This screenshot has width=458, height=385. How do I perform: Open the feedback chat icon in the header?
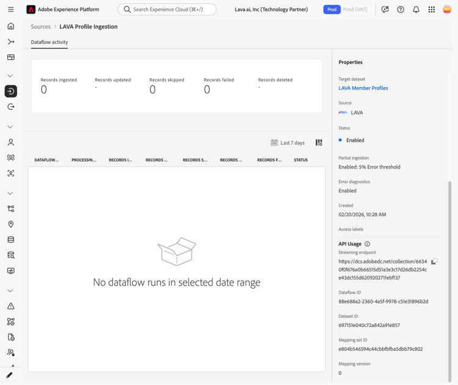385,9
